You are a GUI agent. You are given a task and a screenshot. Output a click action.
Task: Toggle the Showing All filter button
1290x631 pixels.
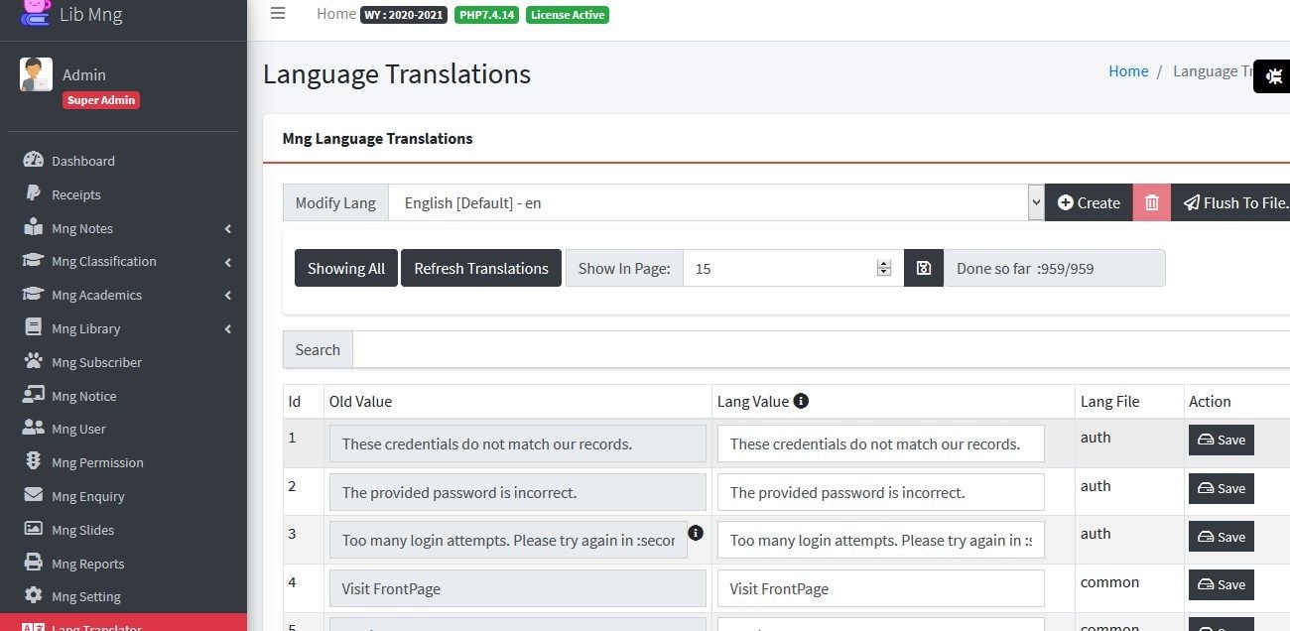pos(345,268)
